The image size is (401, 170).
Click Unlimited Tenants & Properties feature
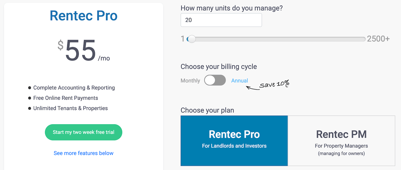point(70,108)
